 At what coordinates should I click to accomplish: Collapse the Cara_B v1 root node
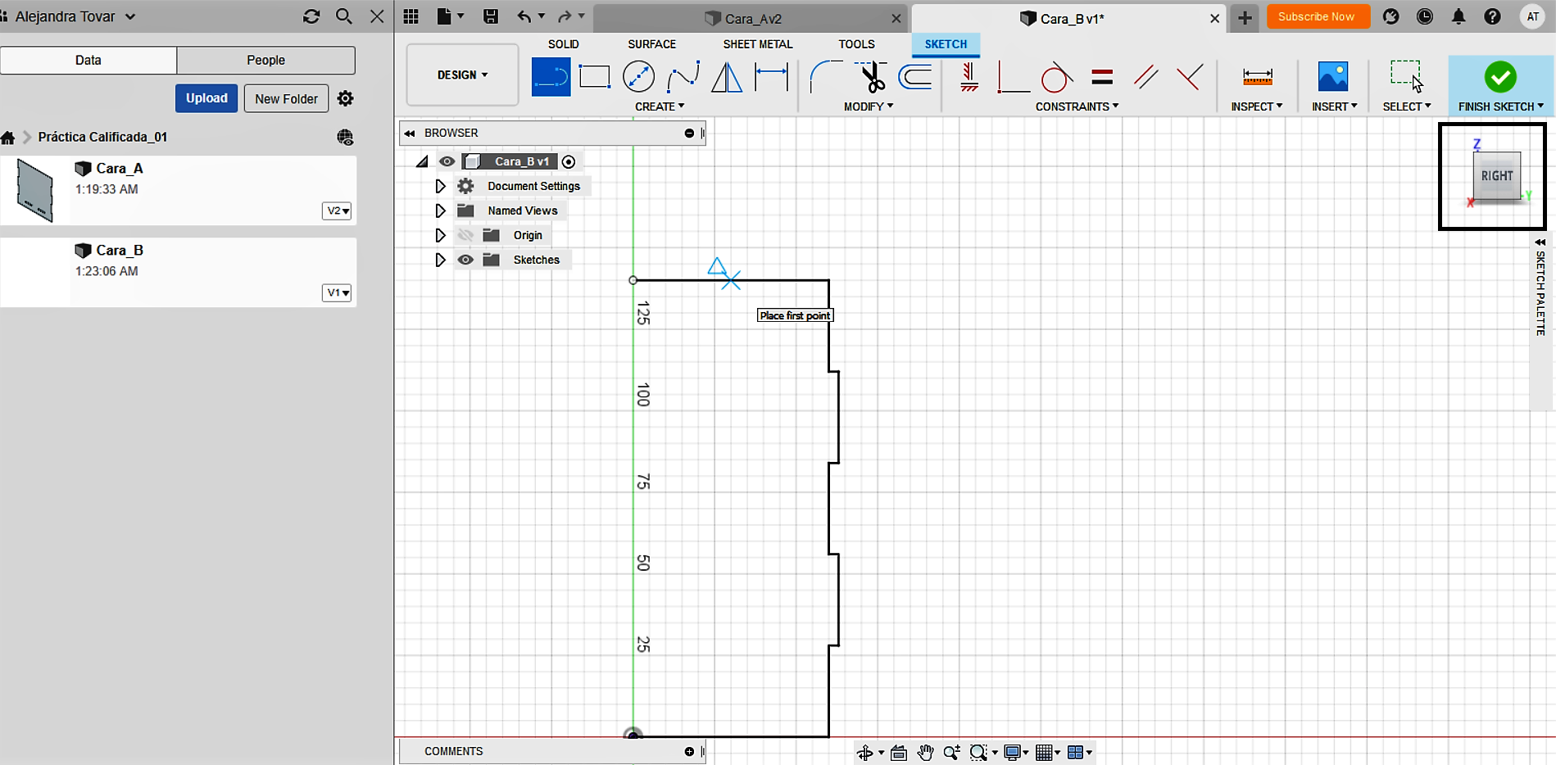click(422, 161)
